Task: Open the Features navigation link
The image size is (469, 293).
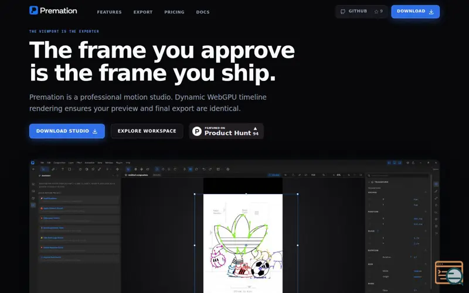Action: (x=109, y=12)
